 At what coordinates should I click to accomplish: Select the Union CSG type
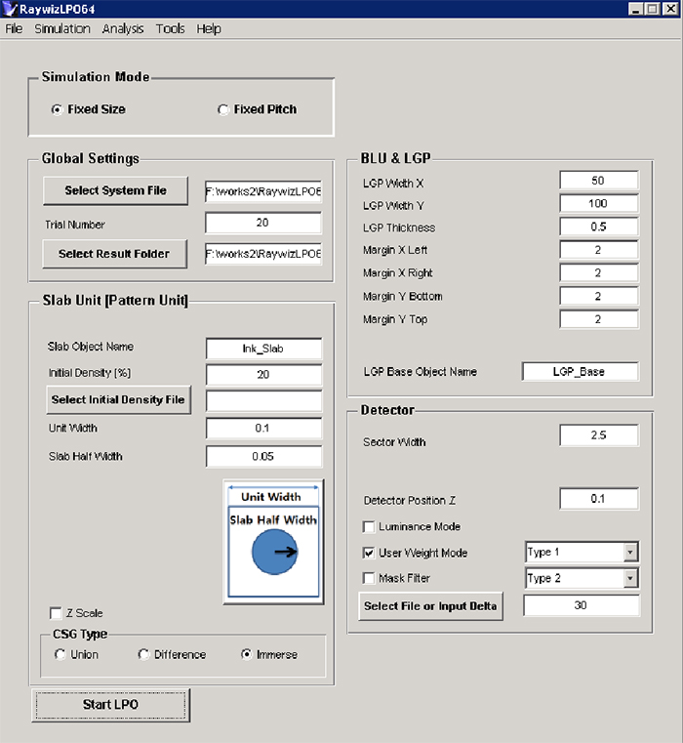point(60,654)
